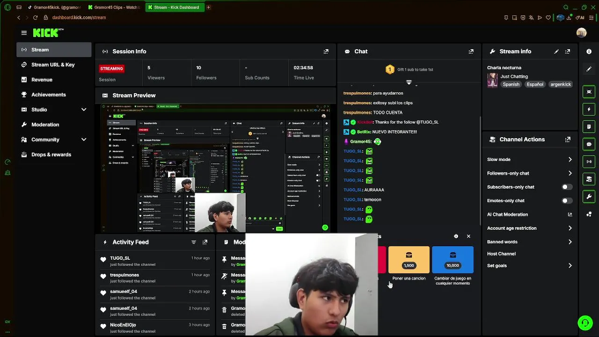The image size is (599, 337).
Task: Click the heart bookmark icon in address bar
Action: pos(548,17)
